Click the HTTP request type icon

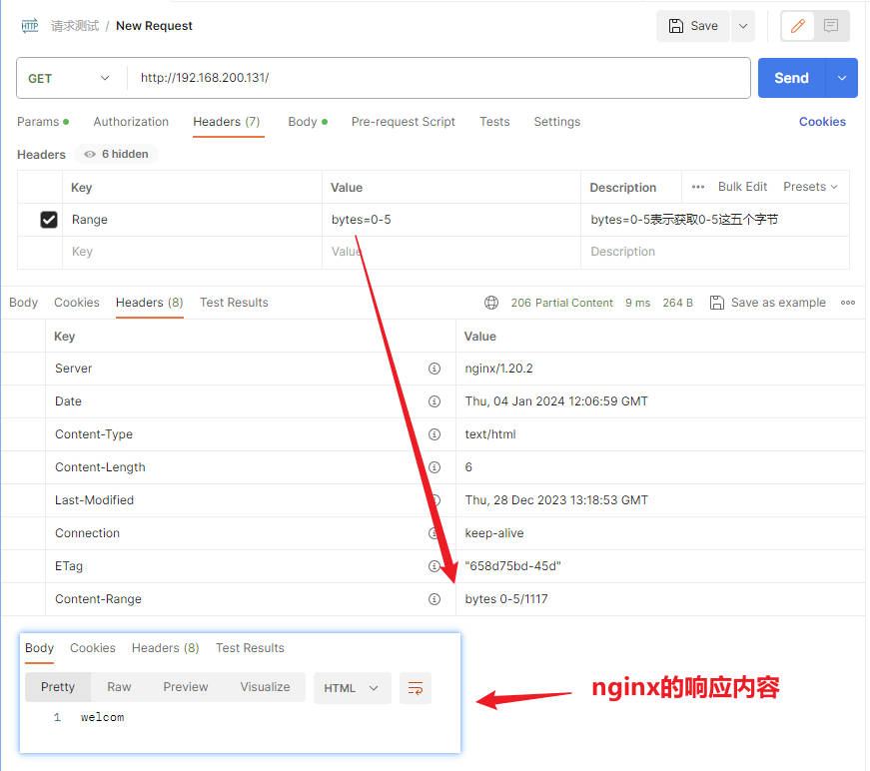pyautogui.click(x=30, y=26)
